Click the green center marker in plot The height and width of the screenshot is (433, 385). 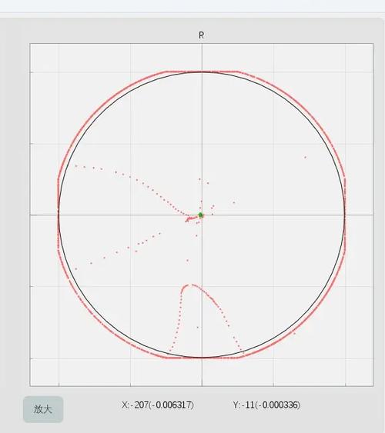coord(201,215)
